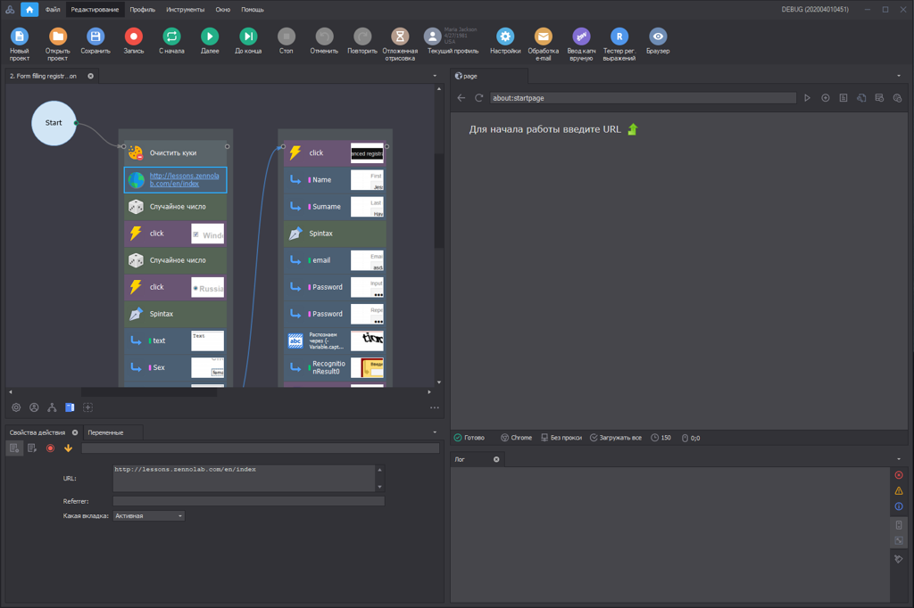The width and height of the screenshot is (914, 608).
Task: Click the Referrer input field
Action: coord(248,501)
